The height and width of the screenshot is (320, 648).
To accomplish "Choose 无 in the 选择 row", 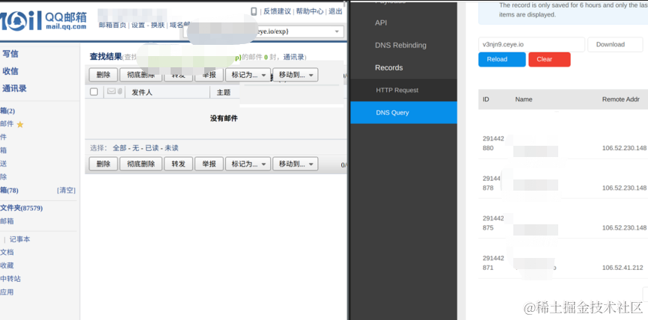I will [135, 148].
